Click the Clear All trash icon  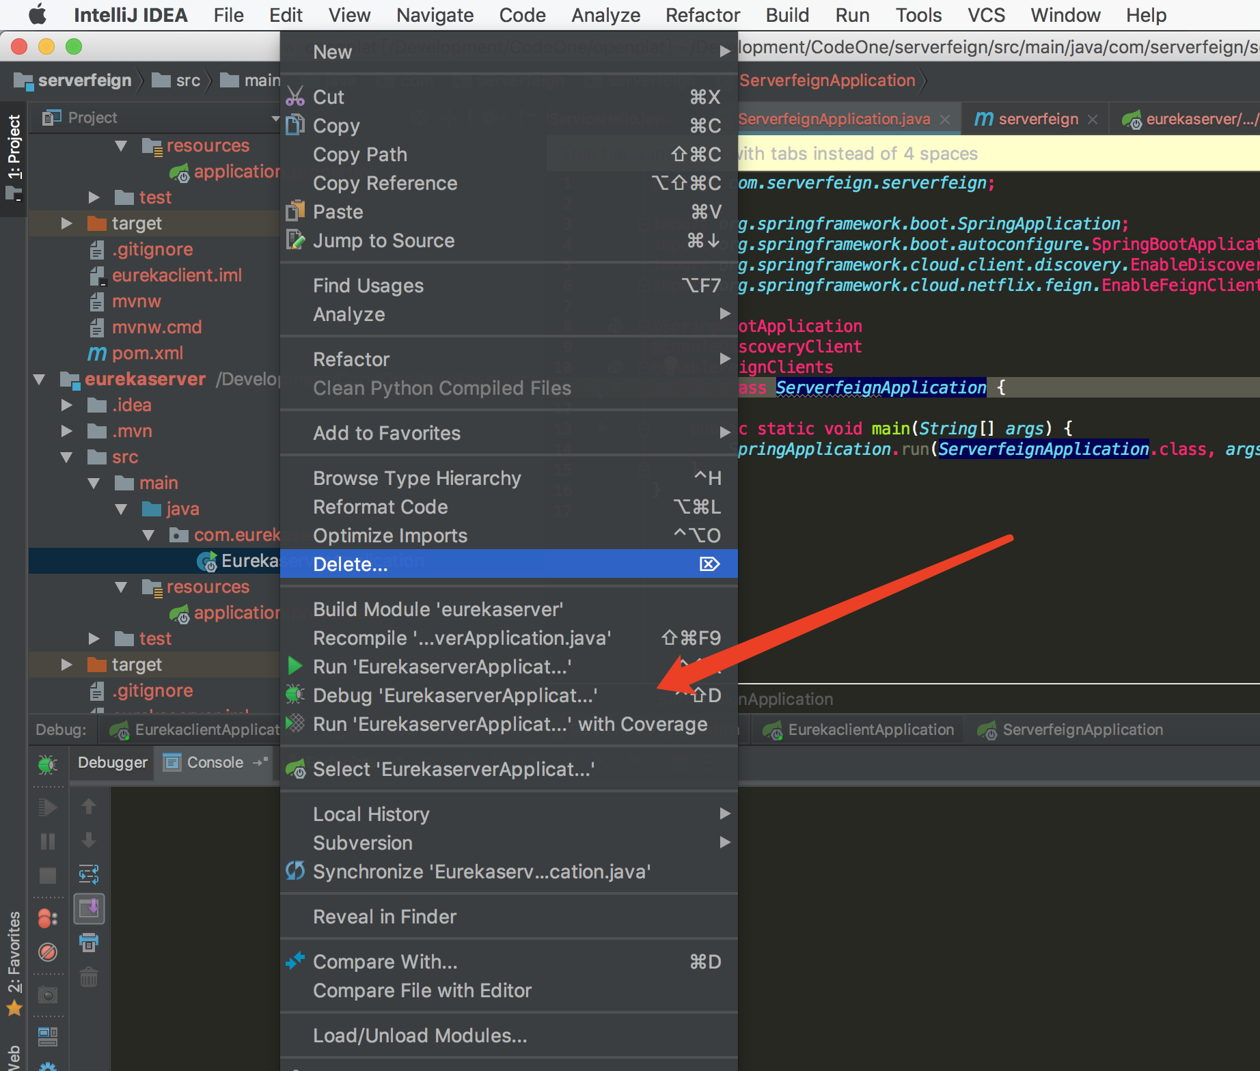coord(89,977)
